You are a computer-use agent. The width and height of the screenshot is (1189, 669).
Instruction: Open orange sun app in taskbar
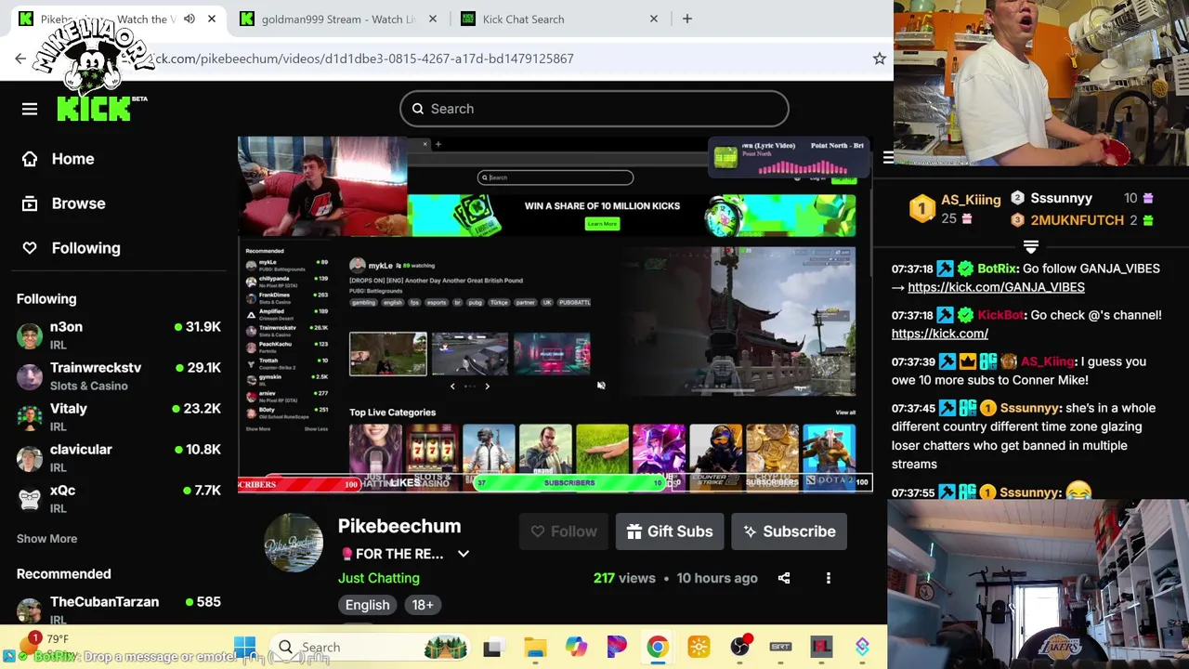699,647
